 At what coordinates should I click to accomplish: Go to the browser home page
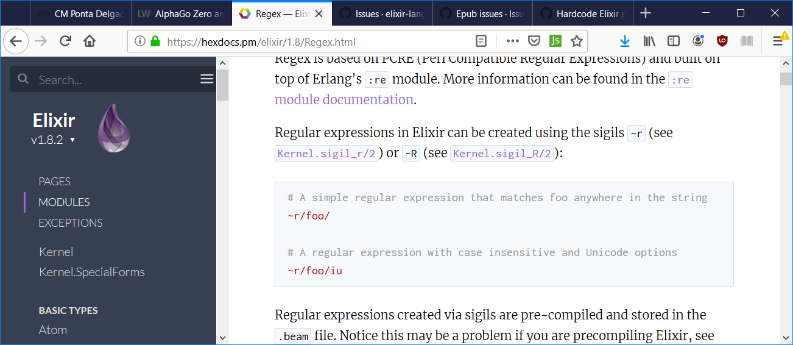pos(90,41)
